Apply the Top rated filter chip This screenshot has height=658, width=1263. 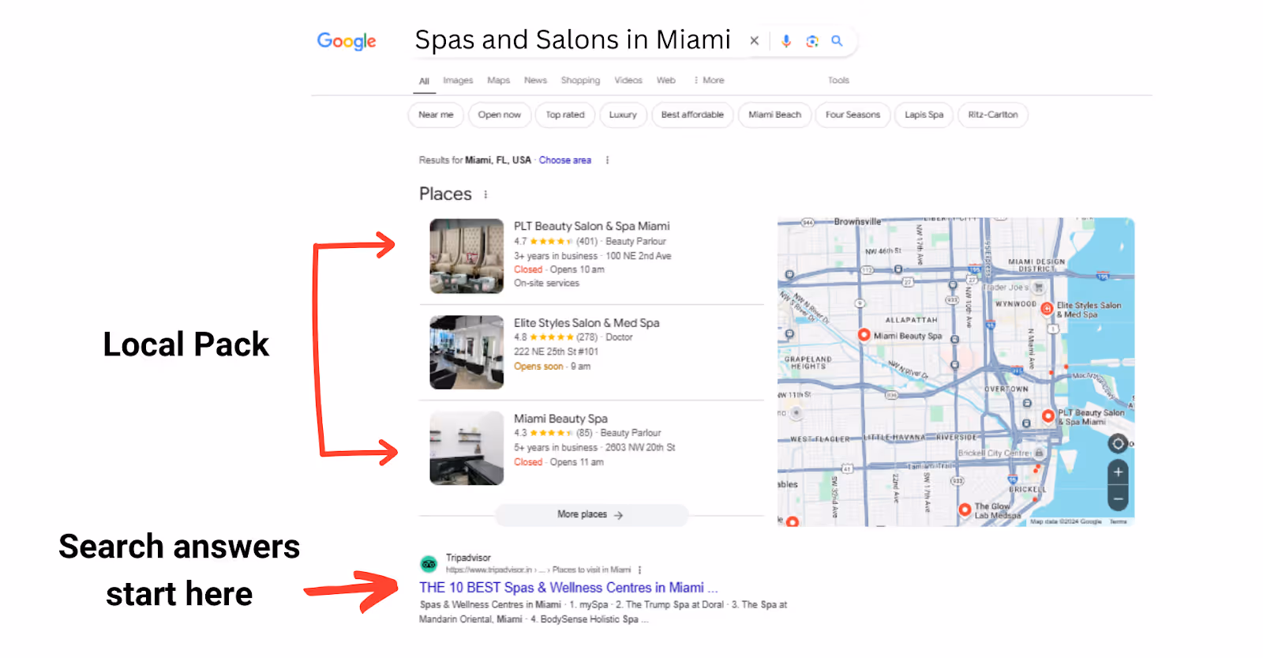tap(565, 115)
